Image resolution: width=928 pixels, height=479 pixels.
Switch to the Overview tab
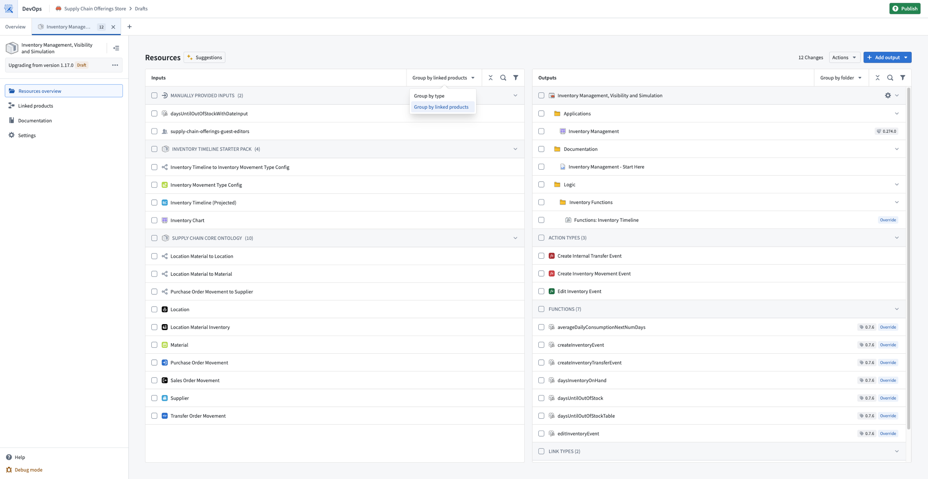(15, 27)
